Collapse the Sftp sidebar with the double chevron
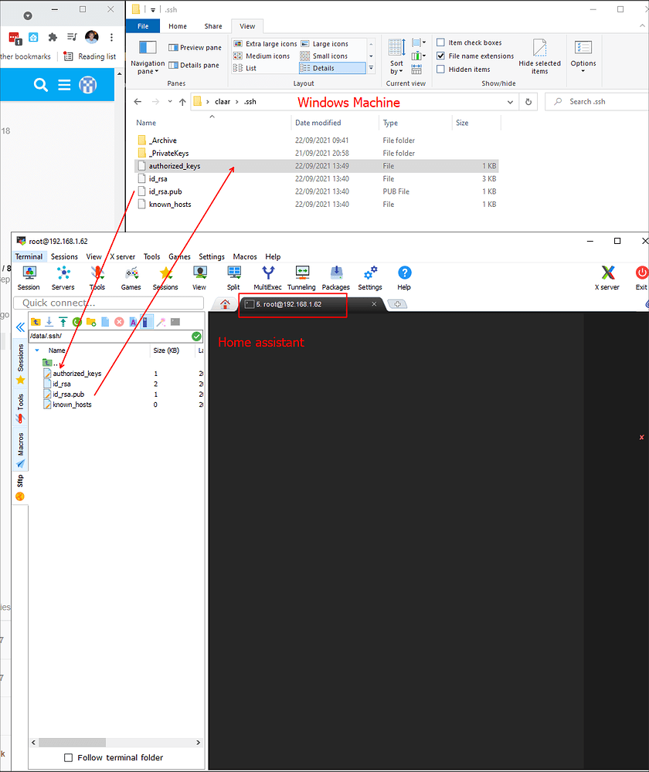 tap(20, 327)
